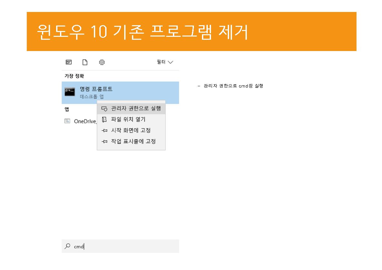Open the OneDrive search result
Image resolution: width=382 pixels, height=270 pixels.
[85, 121]
